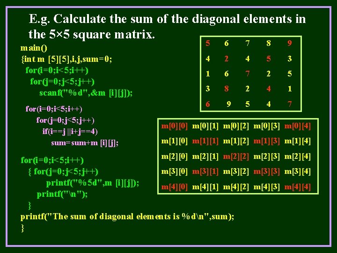The height and width of the screenshot is (253, 337).
Task: Click the m[4][1] entry
Action: (x=205, y=187)
